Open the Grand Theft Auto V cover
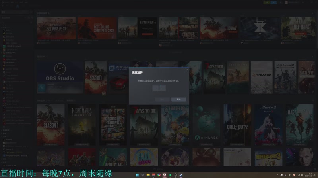 point(113,125)
